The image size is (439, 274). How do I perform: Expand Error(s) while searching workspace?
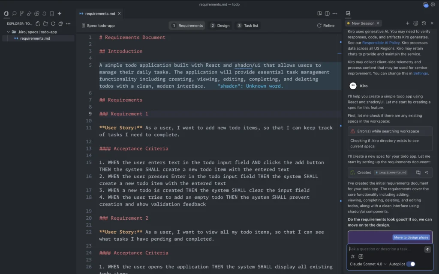[390, 131]
